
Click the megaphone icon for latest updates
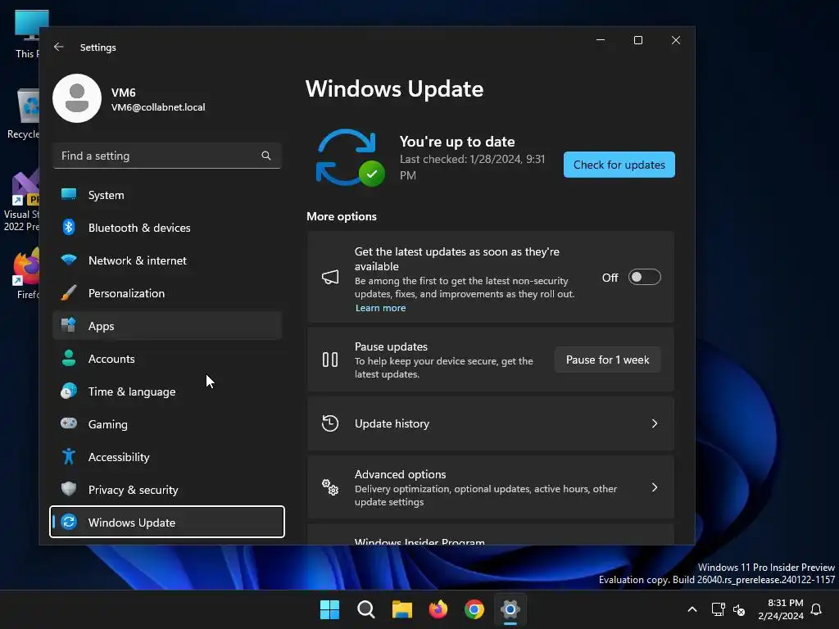[x=330, y=277]
